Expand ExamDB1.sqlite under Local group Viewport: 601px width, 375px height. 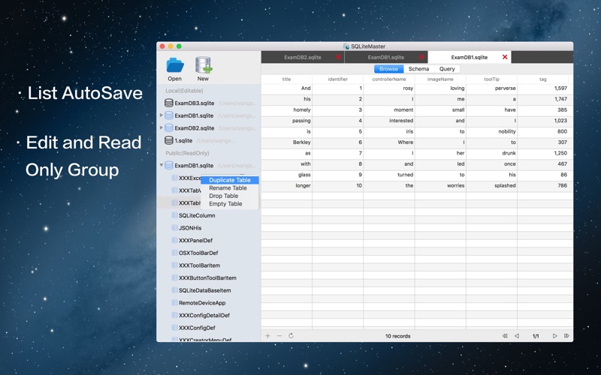(x=162, y=115)
